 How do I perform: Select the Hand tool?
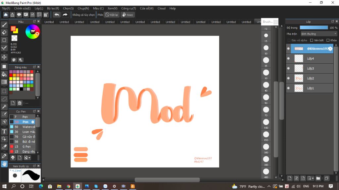coord(4,164)
